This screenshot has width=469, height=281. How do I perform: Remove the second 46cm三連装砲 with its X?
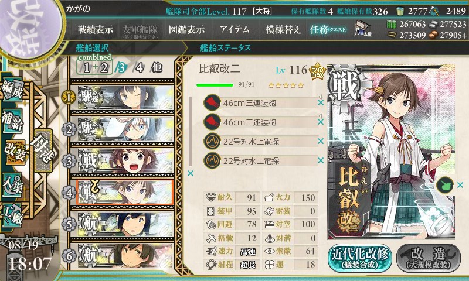tap(321, 122)
